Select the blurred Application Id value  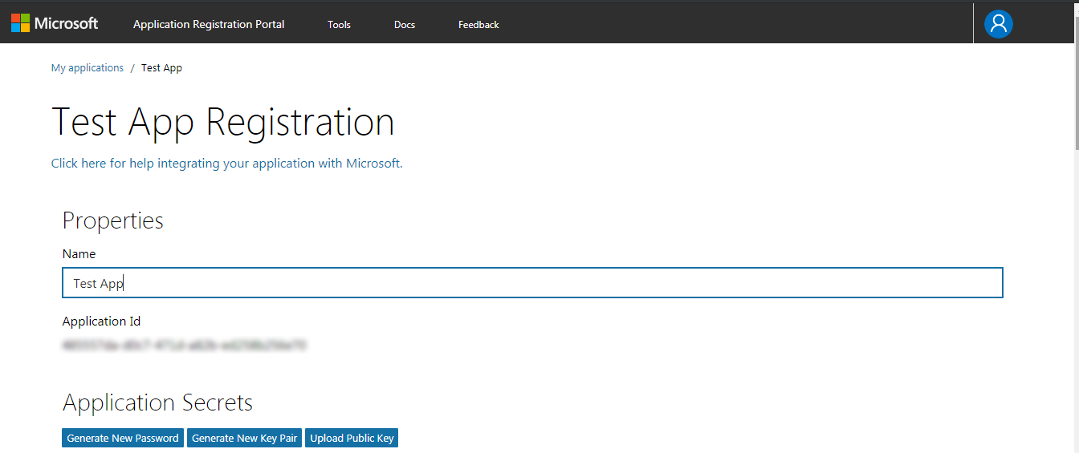(184, 346)
